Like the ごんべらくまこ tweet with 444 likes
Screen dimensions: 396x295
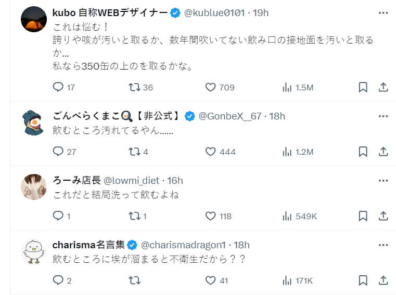pos(210,152)
